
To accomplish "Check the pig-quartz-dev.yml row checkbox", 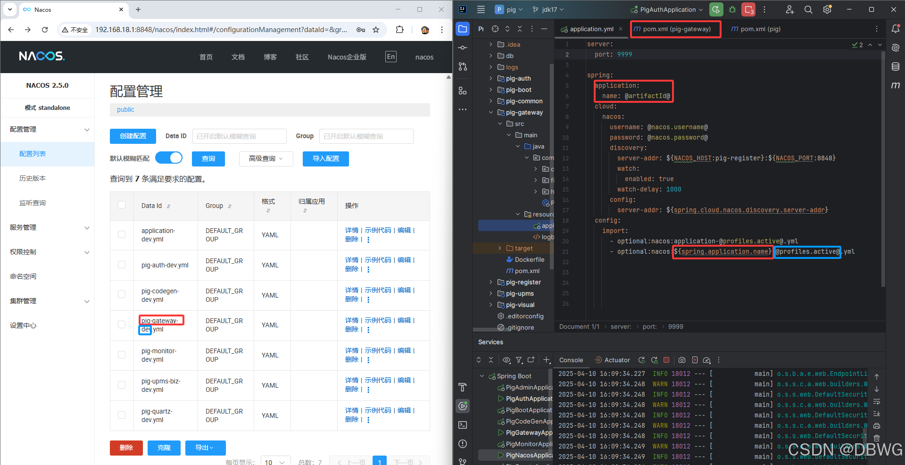I will coord(122,415).
